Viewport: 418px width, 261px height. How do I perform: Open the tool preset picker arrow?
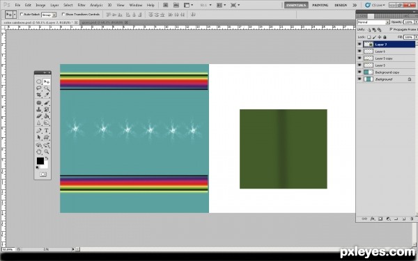(15, 15)
